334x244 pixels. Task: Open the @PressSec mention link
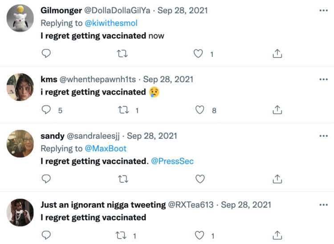(x=172, y=161)
